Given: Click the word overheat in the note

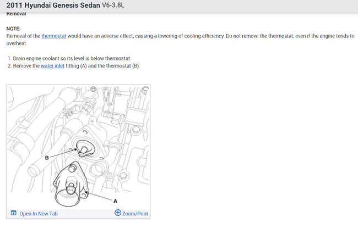Looking at the screenshot, I should [16, 43].
